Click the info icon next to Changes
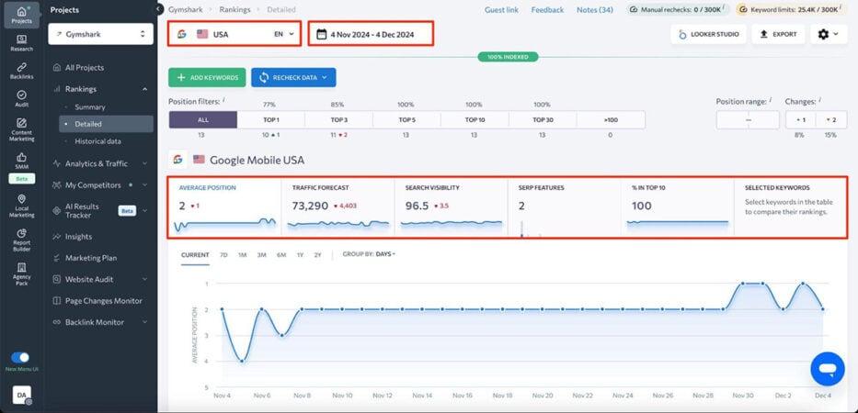The width and height of the screenshot is (858, 413). [819, 99]
